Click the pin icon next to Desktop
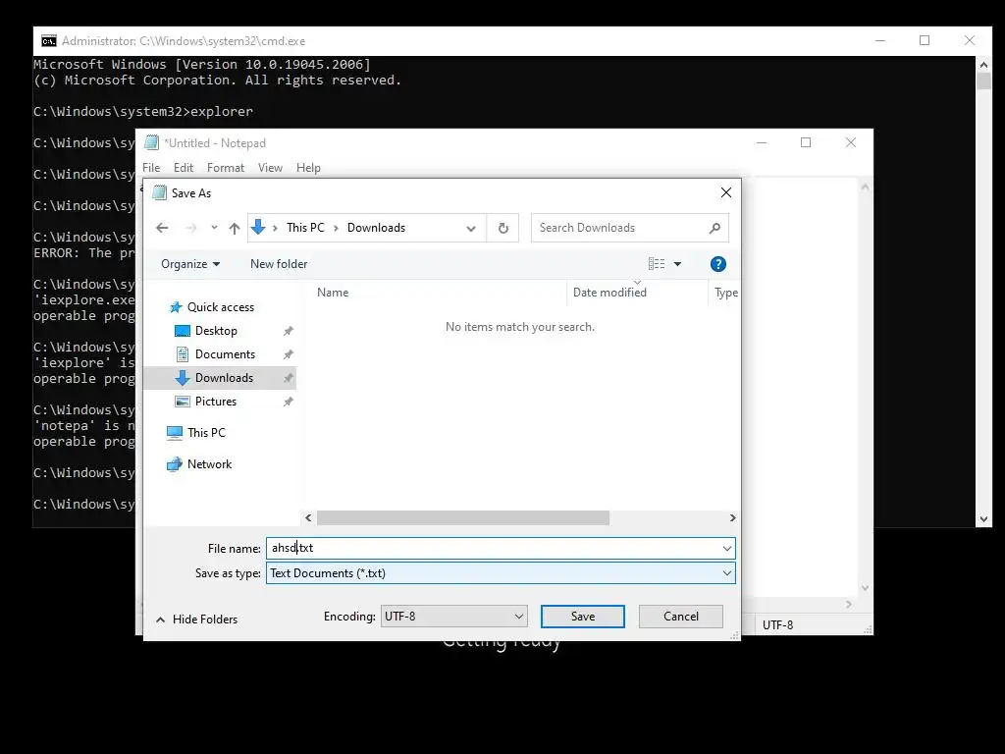 (x=289, y=331)
